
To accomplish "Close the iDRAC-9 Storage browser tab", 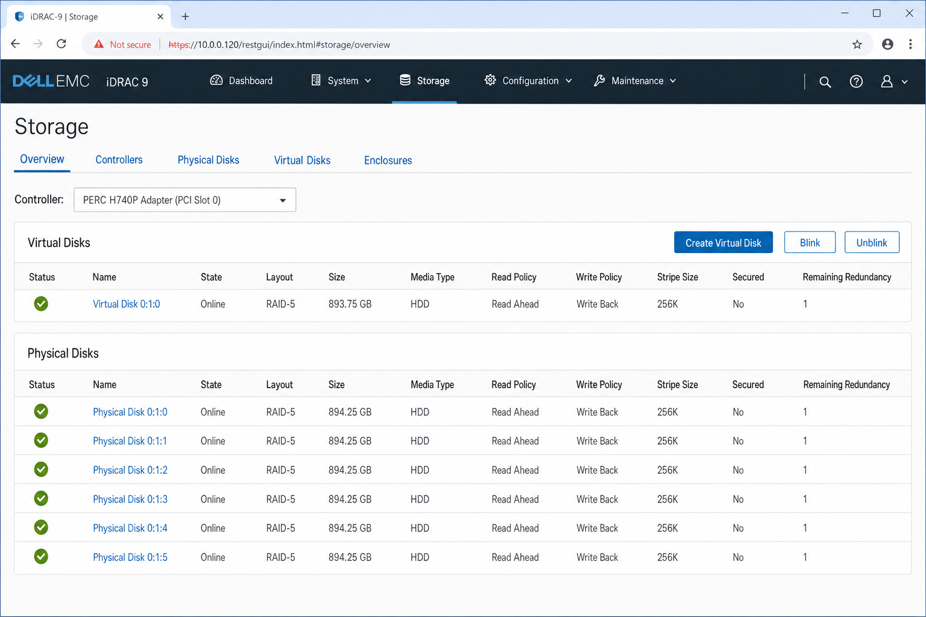I will (x=160, y=16).
